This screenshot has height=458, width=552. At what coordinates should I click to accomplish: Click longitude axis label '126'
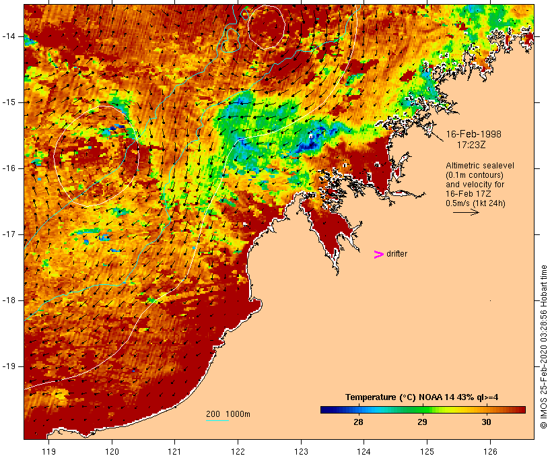coord(490,451)
